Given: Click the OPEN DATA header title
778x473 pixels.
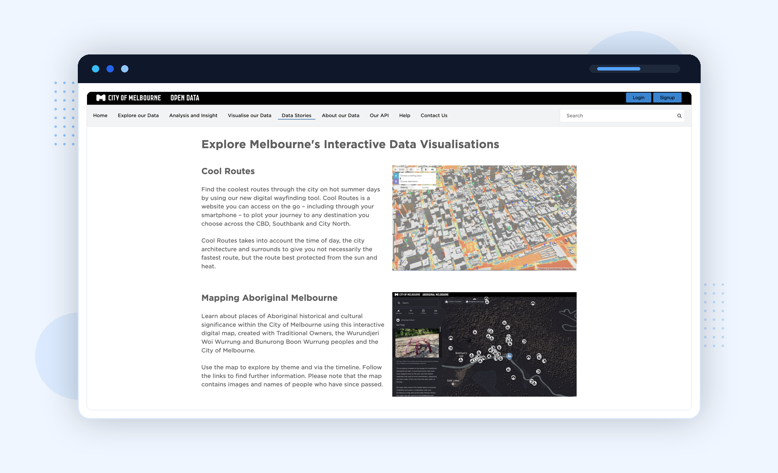Looking at the screenshot, I should pos(185,98).
